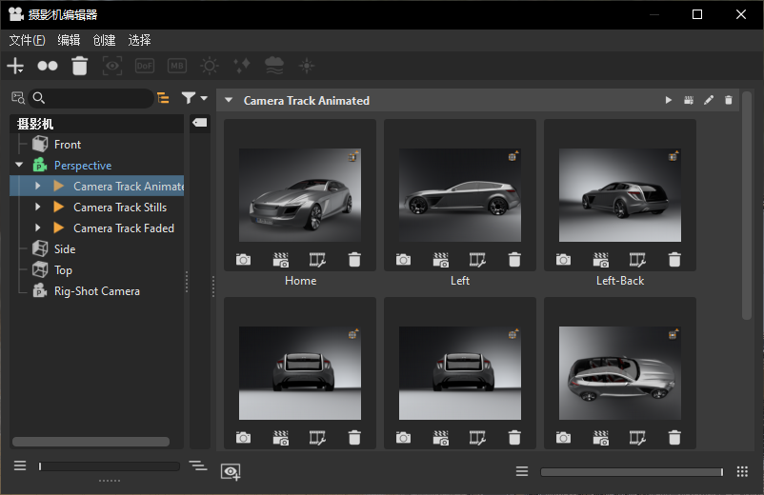Toggle the viewpoint eye-frame toolbar icon
The height and width of the screenshot is (495, 764).
[112, 66]
